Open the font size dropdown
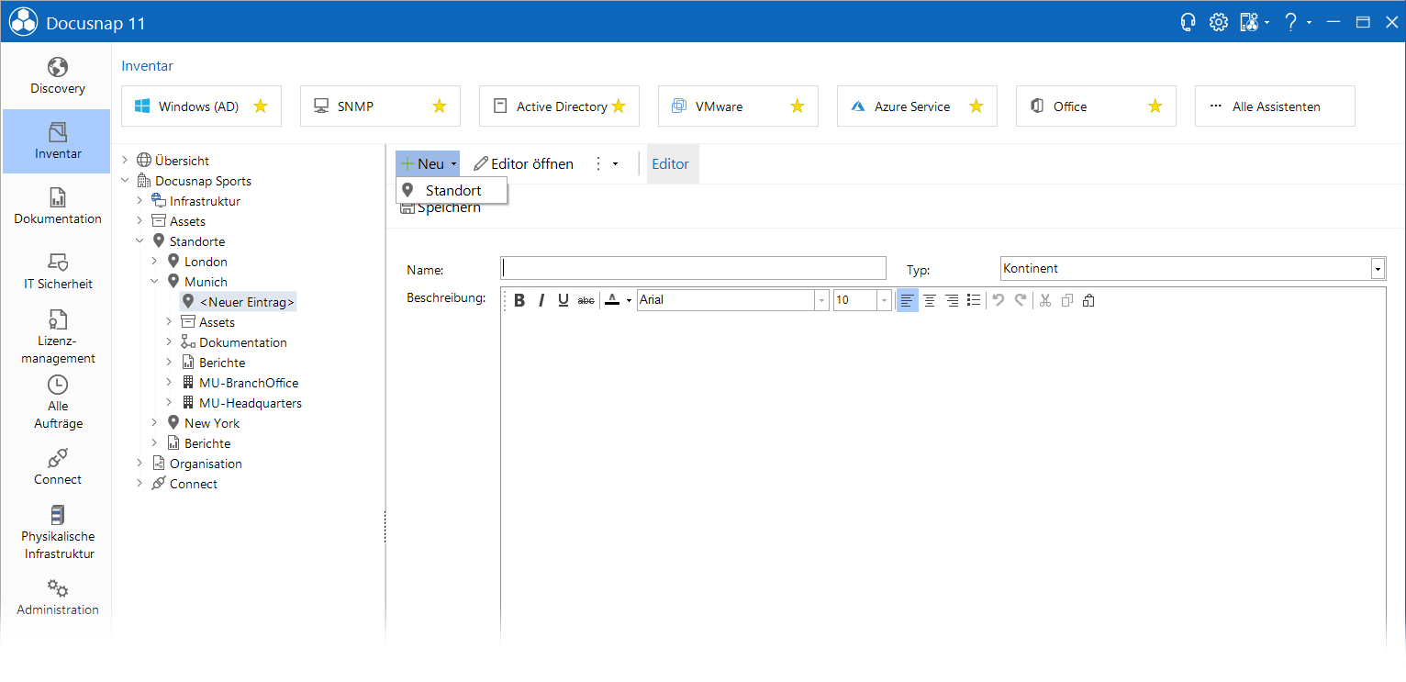This screenshot has width=1406, height=682. (x=884, y=300)
